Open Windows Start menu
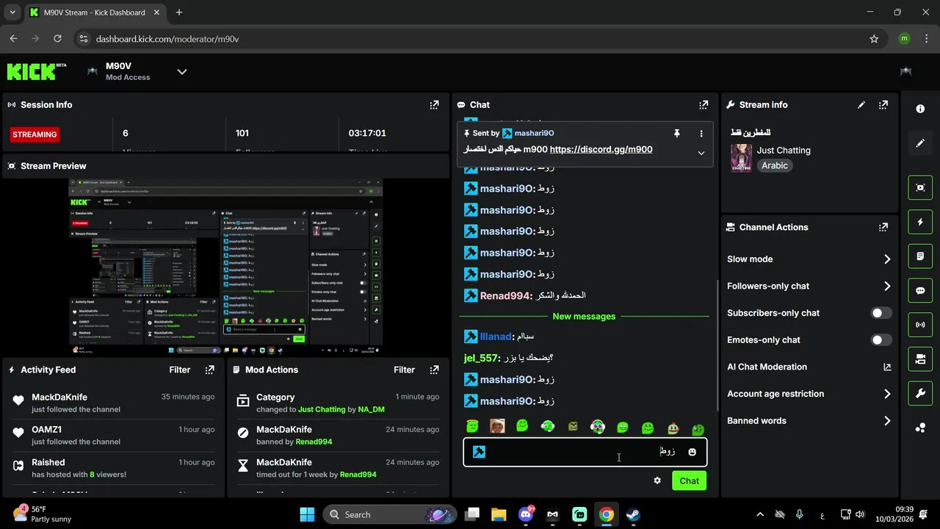 point(307,514)
